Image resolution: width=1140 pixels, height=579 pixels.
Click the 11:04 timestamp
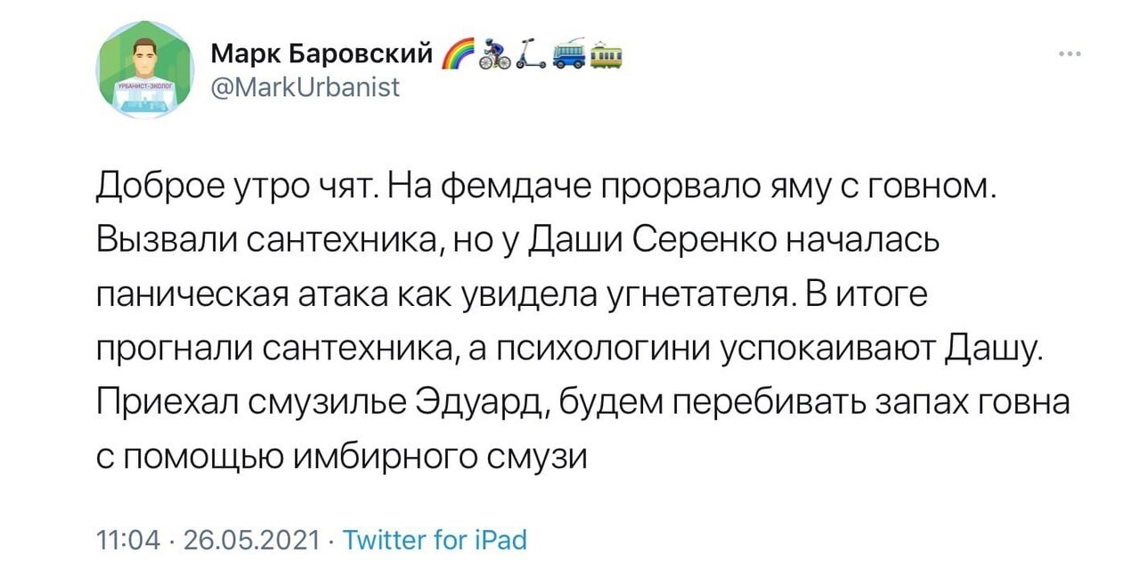pyautogui.click(x=127, y=539)
